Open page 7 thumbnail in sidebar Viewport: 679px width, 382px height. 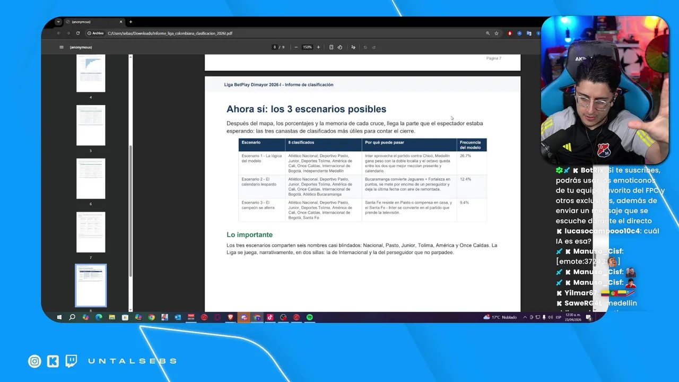pyautogui.click(x=91, y=232)
